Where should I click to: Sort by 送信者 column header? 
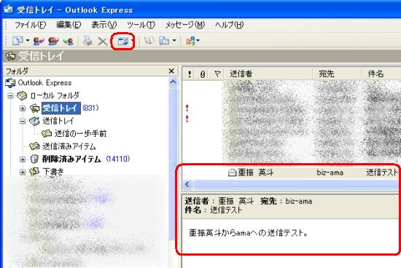click(268, 74)
